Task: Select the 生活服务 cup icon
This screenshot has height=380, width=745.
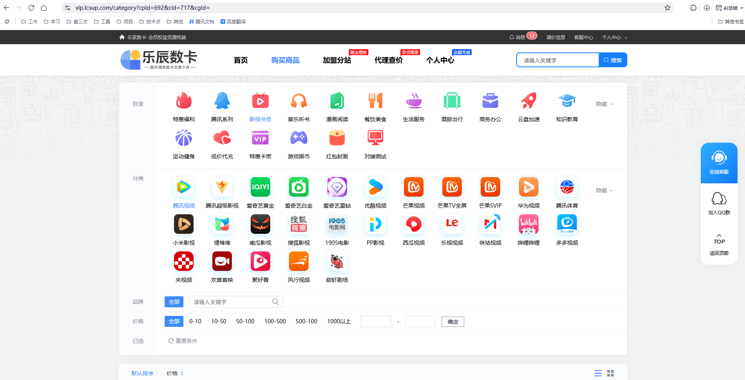Action: click(414, 101)
